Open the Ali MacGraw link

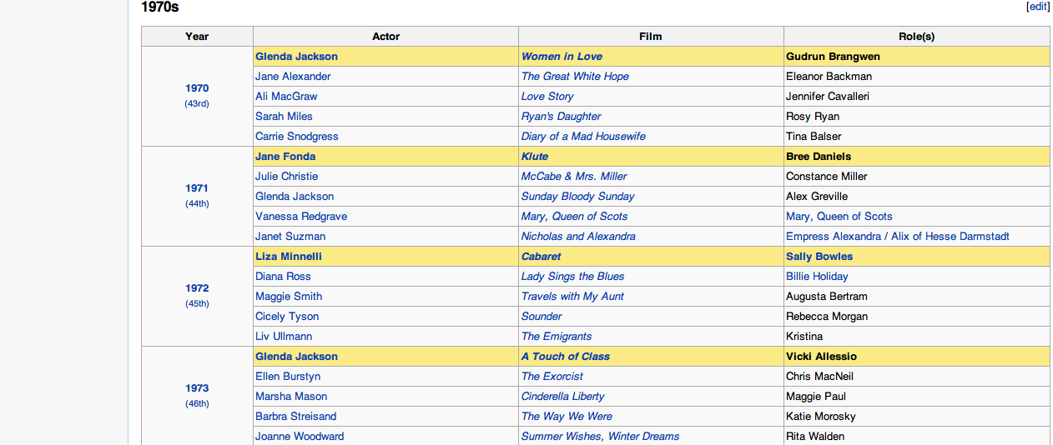point(286,97)
